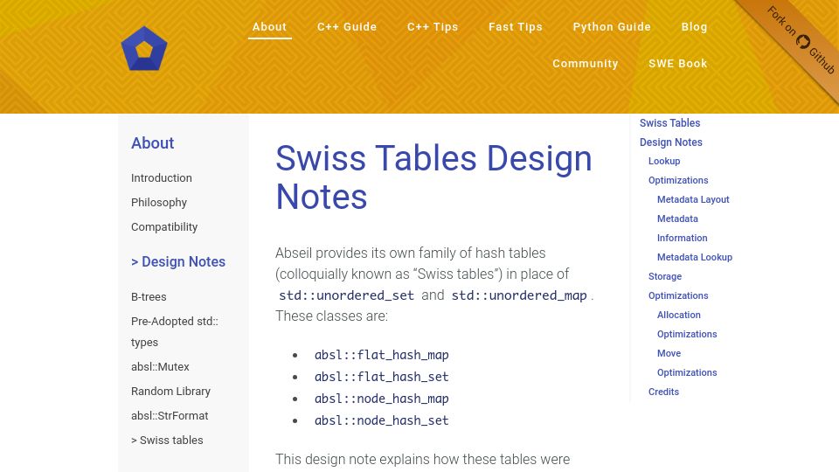The height and width of the screenshot is (472, 839).
Task: Click the std::unordered_map code text
Action: coord(519,295)
